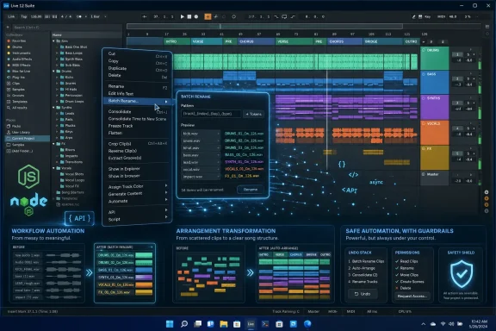Image resolution: width=496 pixels, height=331 pixels.
Task: Click the Batch Rename Pattern field
Action: point(211,114)
